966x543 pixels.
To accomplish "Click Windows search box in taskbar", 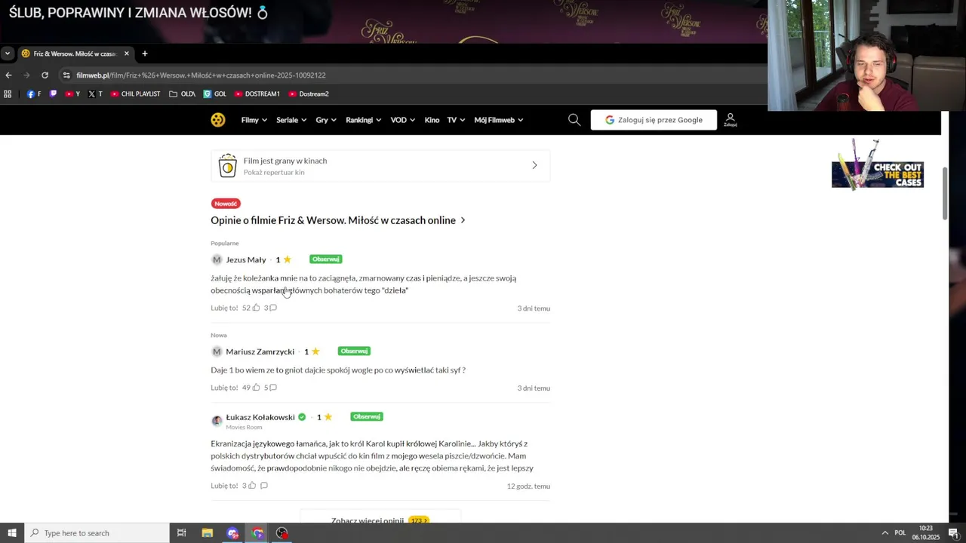I will click(97, 533).
